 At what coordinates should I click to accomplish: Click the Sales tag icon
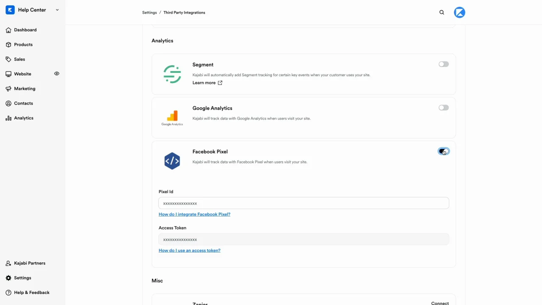pyautogui.click(x=8, y=59)
